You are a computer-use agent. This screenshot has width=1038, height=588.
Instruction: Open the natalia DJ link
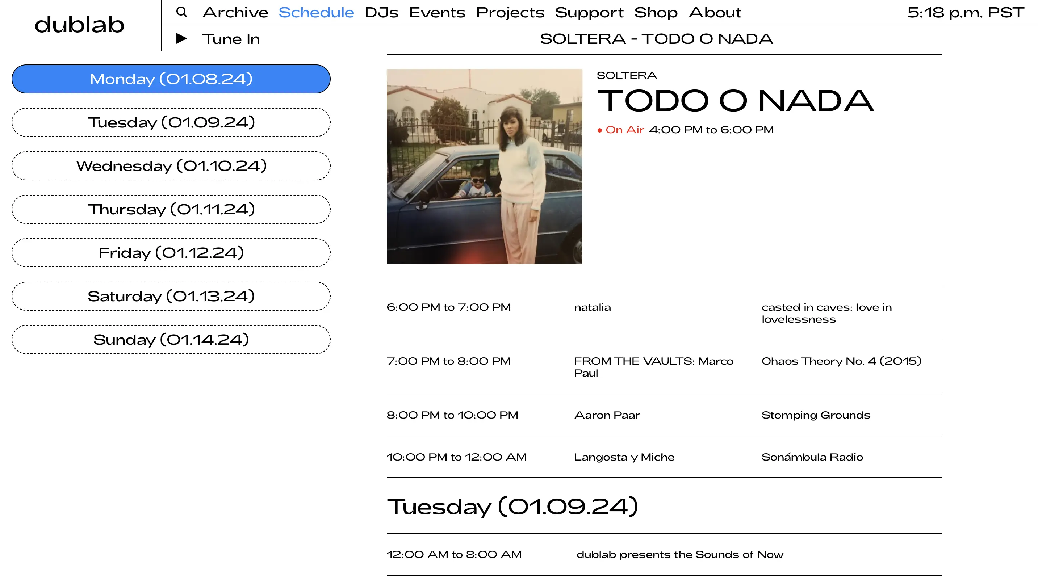click(x=592, y=307)
